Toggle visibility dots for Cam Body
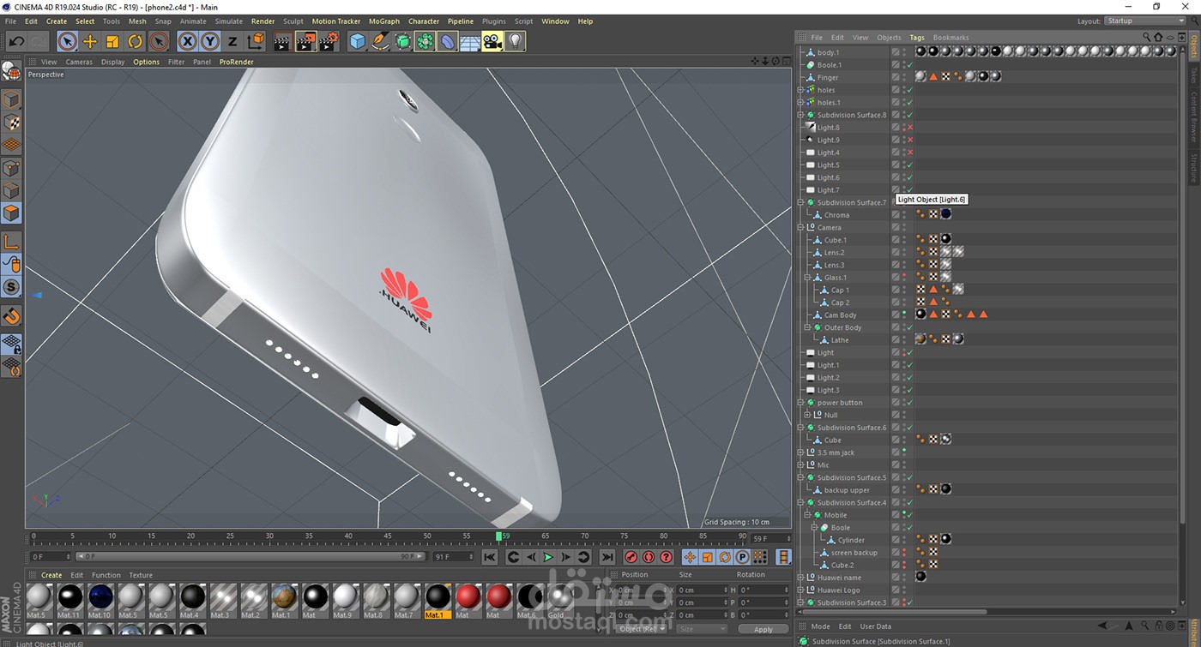 click(x=904, y=315)
